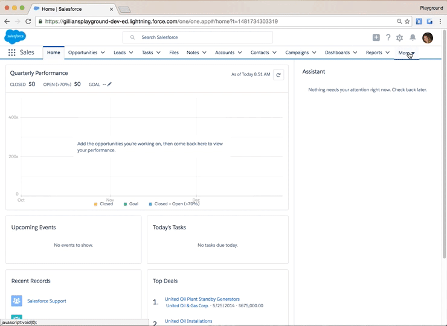Image resolution: width=447 pixels, height=326 pixels.
Task: Expand the Contacts tab dropdown arrow
Action: tap(274, 53)
